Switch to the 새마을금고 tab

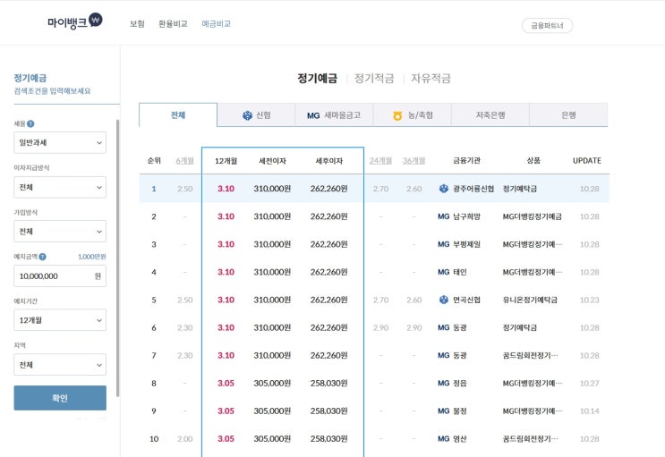click(335, 115)
